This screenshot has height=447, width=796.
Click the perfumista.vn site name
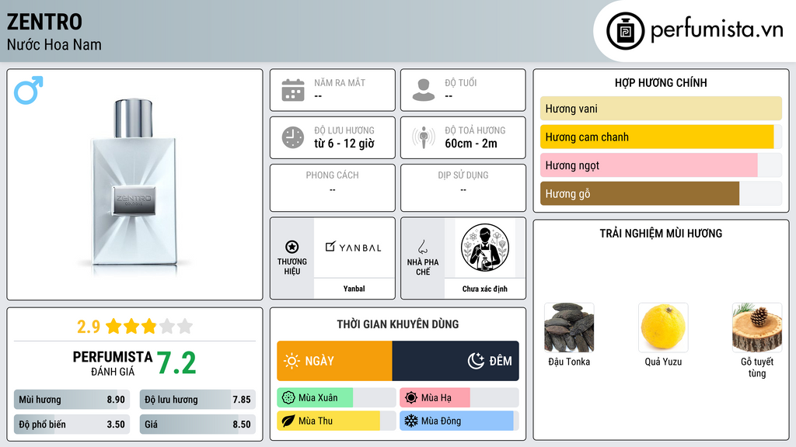[717, 30]
